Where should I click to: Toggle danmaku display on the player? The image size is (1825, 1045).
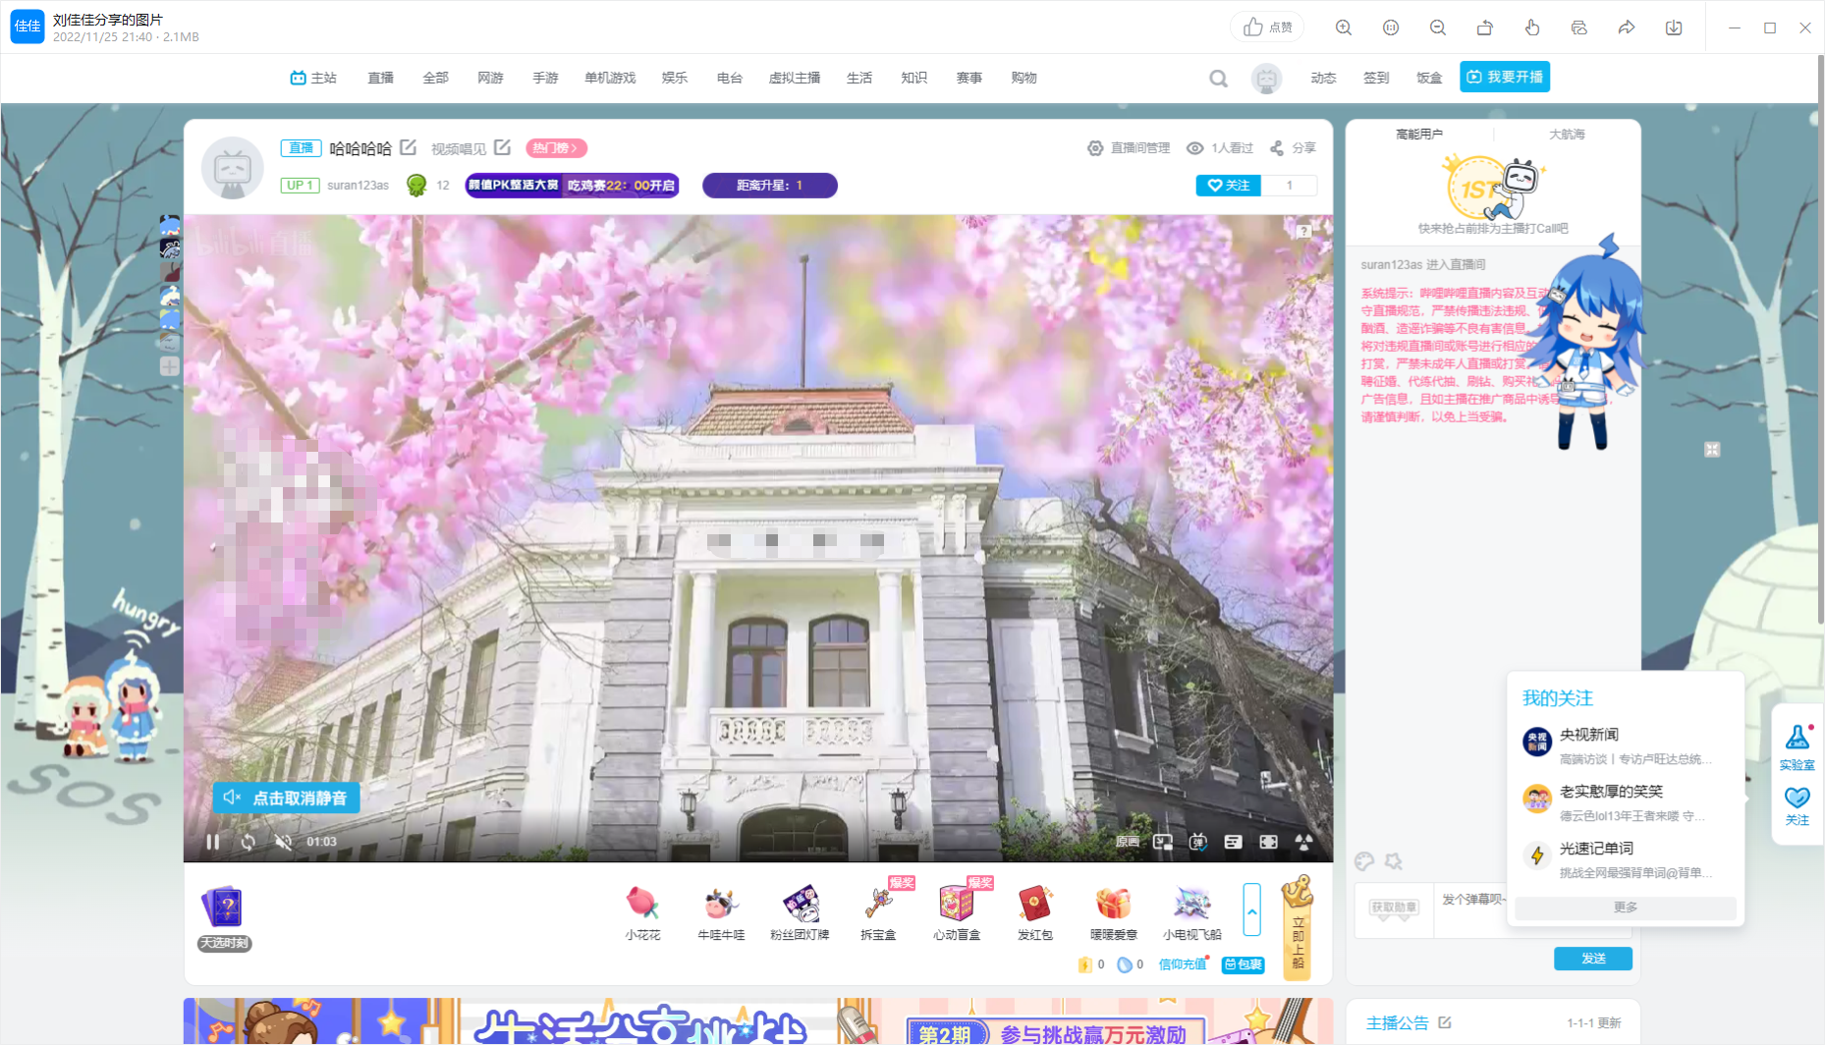[x=1198, y=842]
